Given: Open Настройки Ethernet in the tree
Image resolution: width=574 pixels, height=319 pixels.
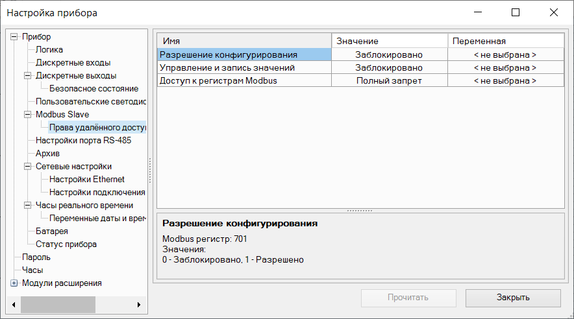Looking at the screenshot, I should pyautogui.click(x=87, y=180).
